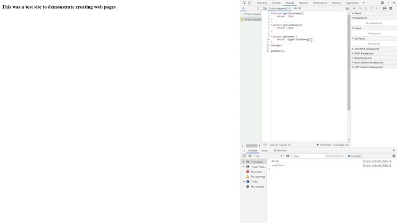The height and width of the screenshot is (223, 397).
Task: Create live expression eye icon
Action: click(288, 156)
